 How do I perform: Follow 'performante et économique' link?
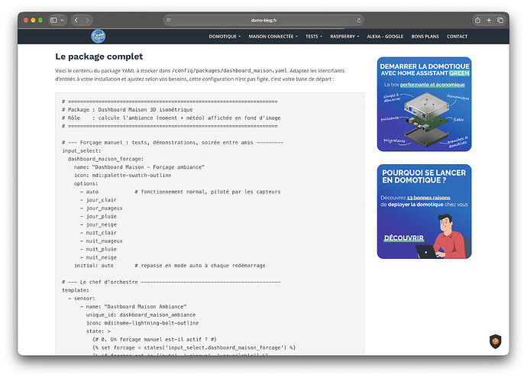pyautogui.click(x=432, y=84)
